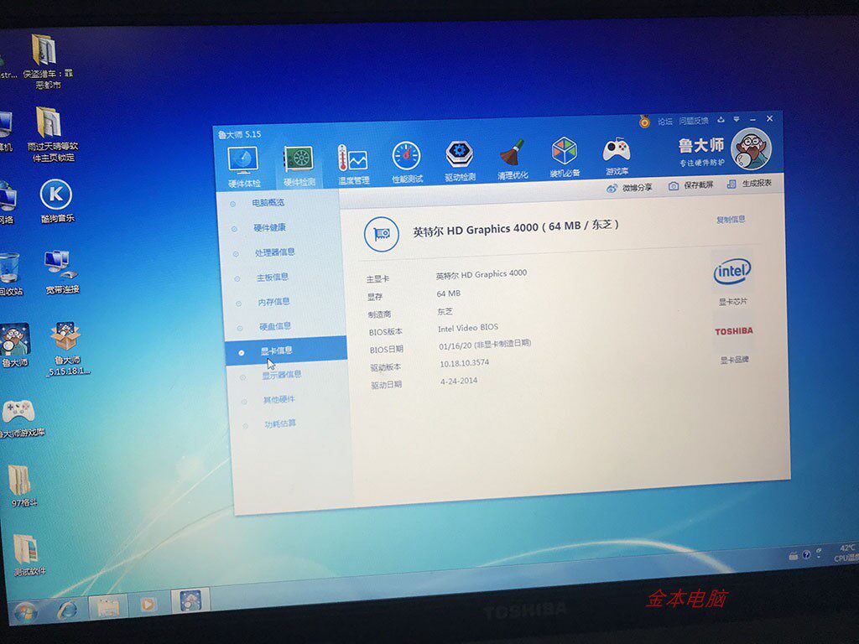
Task: Open 问题反馈 feedback link
Action: point(694,121)
